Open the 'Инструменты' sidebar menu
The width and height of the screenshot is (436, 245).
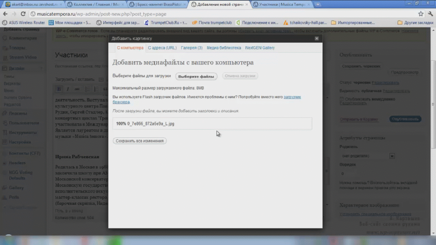tap(22, 132)
